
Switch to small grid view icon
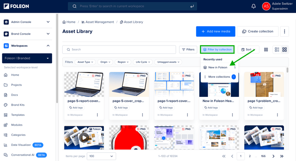point(266,50)
